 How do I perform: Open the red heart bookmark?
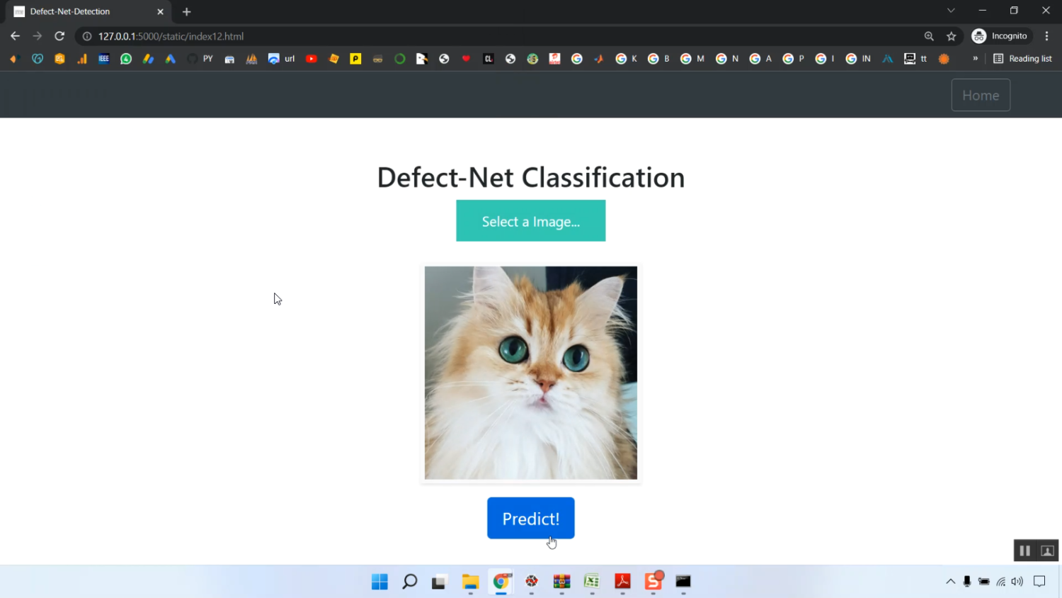[466, 59]
